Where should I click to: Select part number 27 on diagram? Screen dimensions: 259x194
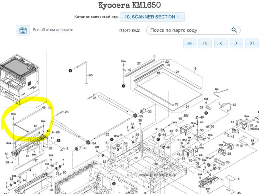point(139,64)
